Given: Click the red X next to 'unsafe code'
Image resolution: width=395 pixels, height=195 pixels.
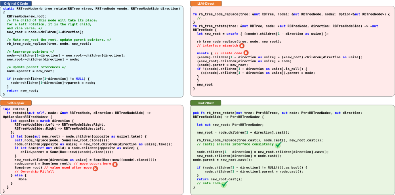Looking at the screenshot, I should point(246,53).
